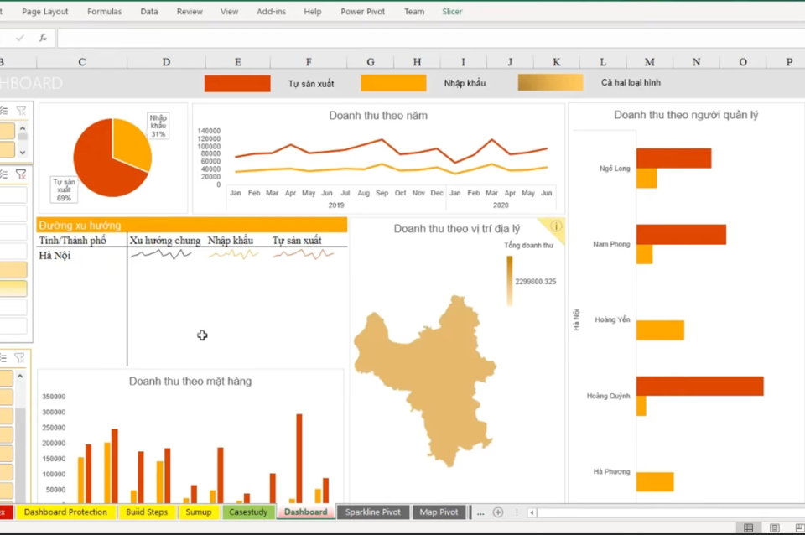Open the Review ribbon tab
Image resolution: width=805 pixels, height=535 pixels.
point(190,11)
